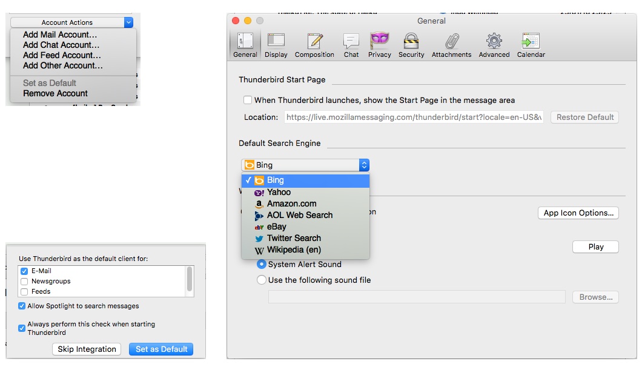The height and width of the screenshot is (367, 642).
Task: Open the Account Actions dropdown
Action: point(71,22)
